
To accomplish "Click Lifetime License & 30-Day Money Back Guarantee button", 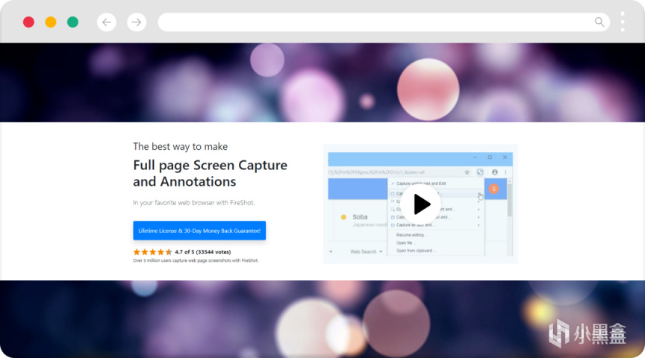I will [199, 230].
